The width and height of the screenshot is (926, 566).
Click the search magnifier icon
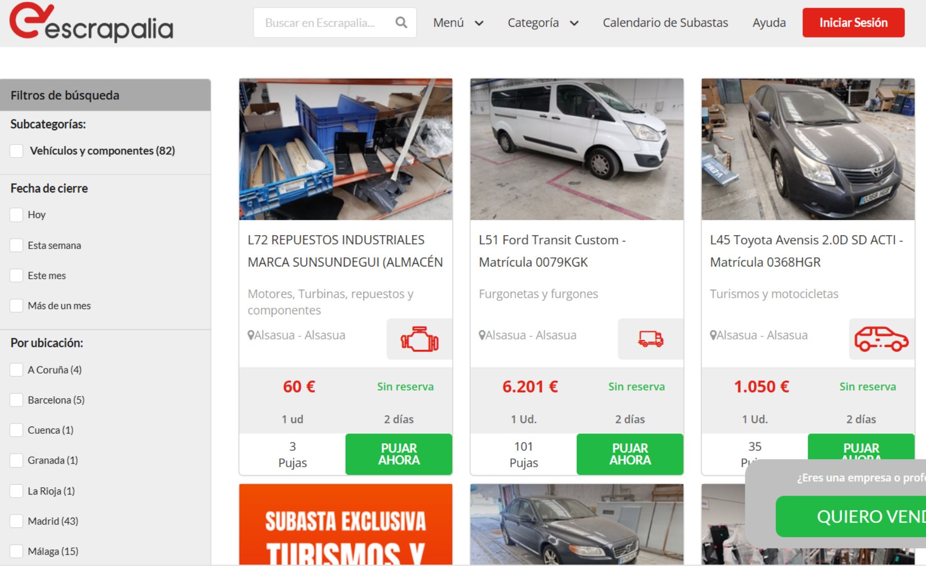click(x=401, y=23)
